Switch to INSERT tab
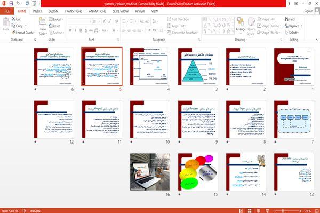This screenshot has height=213, width=320. click(x=37, y=11)
